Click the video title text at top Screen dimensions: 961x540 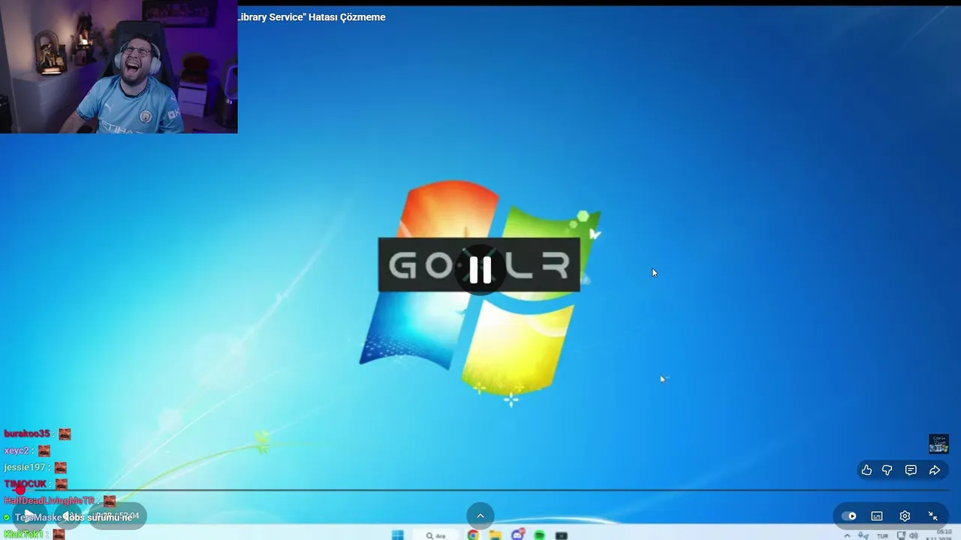click(x=312, y=17)
